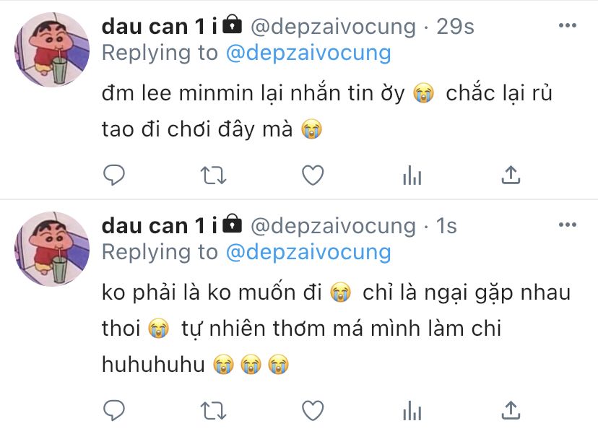The height and width of the screenshot is (434, 598).
Task: Open @depzaivocung reply link in second tweet
Action: [x=308, y=253]
